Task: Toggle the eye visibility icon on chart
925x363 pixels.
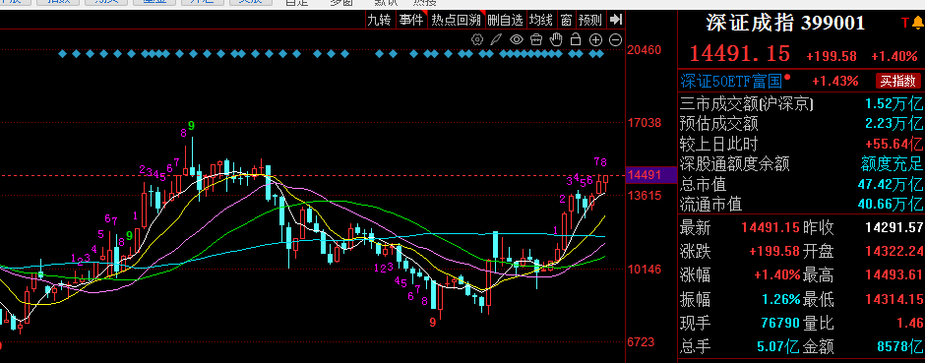Action: (x=517, y=39)
